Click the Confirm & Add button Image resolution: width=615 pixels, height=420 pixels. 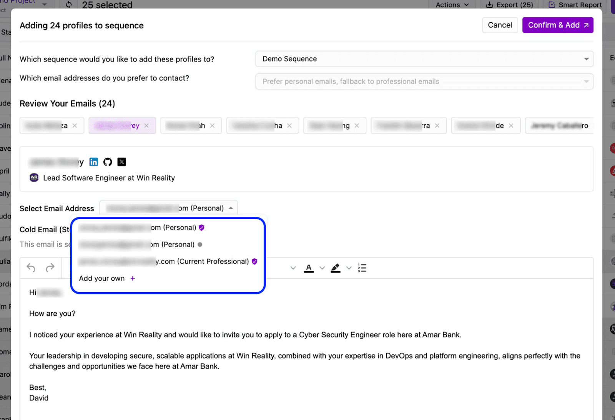(557, 25)
